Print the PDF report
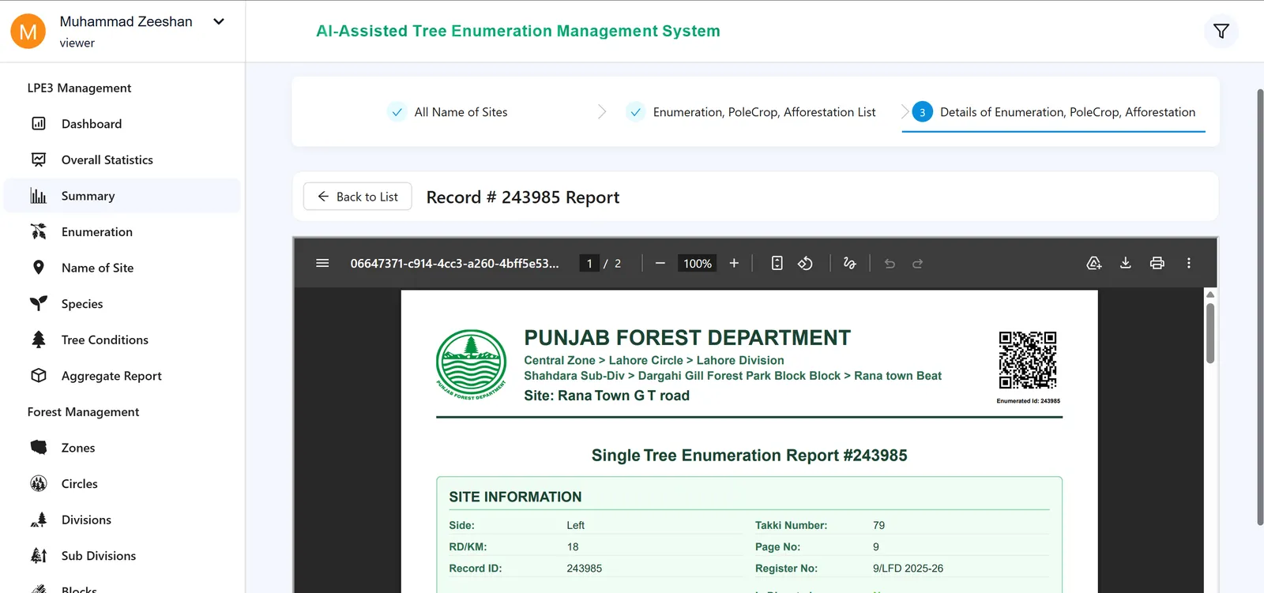The image size is (1264, 593). (1157, 263)
